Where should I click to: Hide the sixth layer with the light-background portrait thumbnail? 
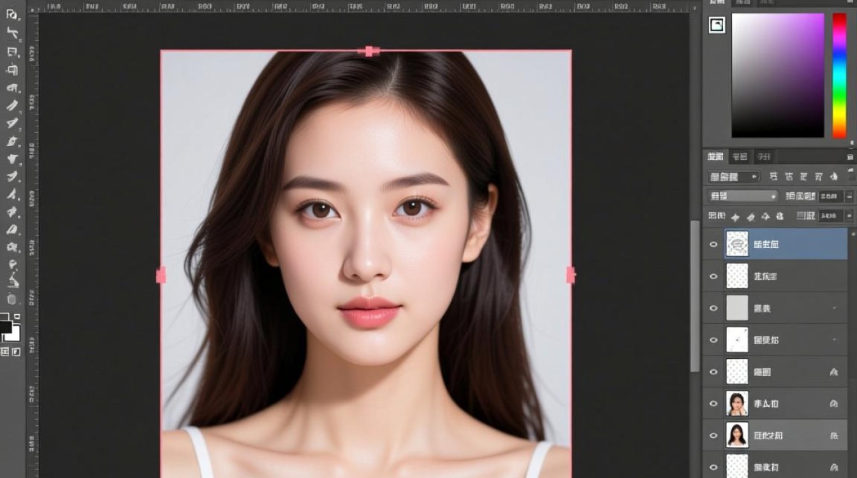coord(714,403)
